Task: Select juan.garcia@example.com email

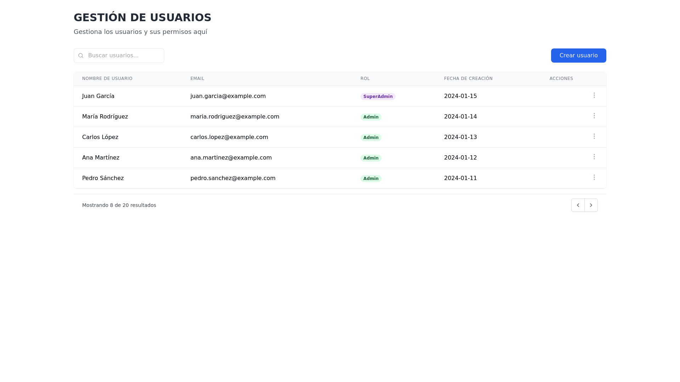Action: tap(228, 96)
